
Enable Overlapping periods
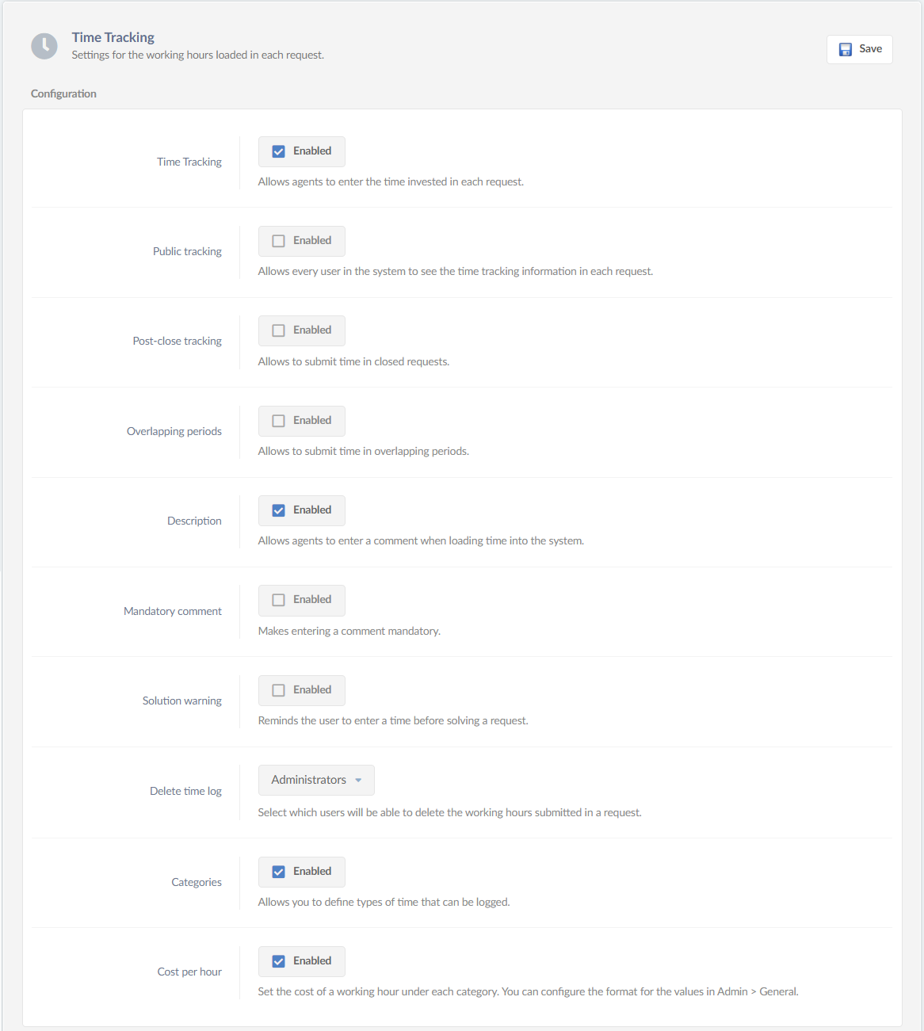278,420
